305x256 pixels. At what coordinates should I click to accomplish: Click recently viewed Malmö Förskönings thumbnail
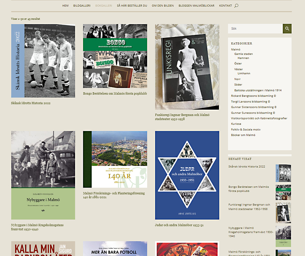coord(283,253)
